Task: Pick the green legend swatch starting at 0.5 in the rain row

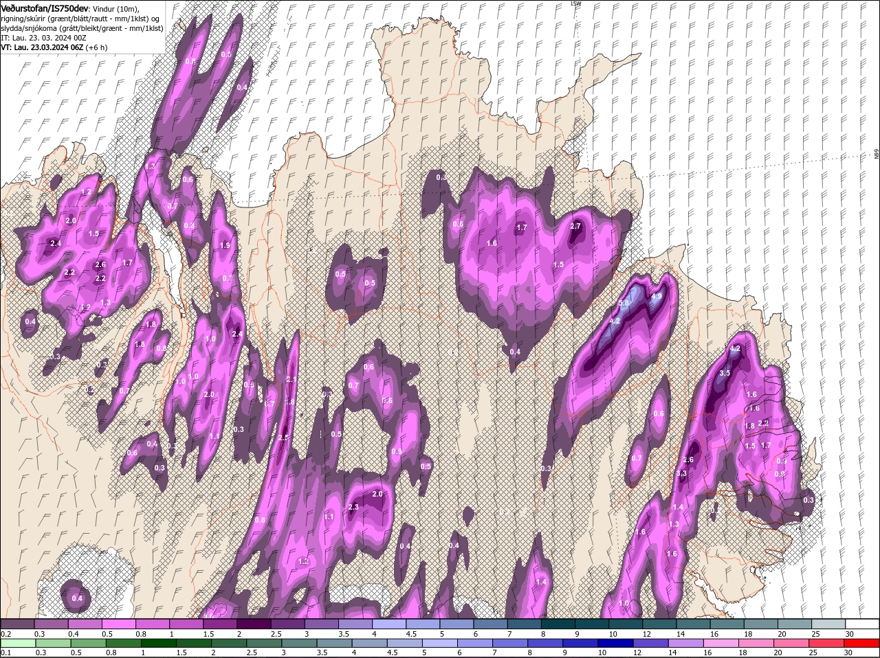Action: 89,643
